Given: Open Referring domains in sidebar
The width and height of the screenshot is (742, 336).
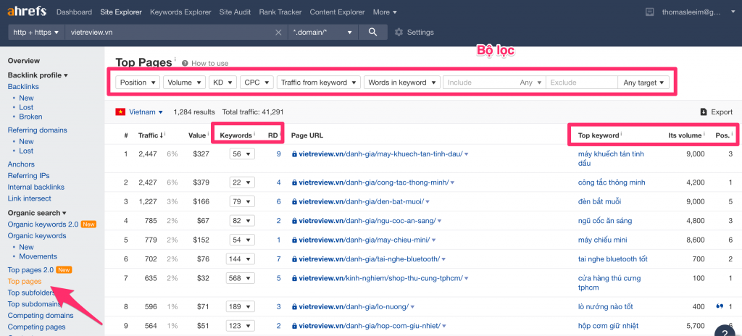Looking at the screenshot, I should pyautogui.click(x=38, y=130).
